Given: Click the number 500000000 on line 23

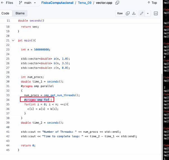Looking at the screenshot, I should (41, 50).
